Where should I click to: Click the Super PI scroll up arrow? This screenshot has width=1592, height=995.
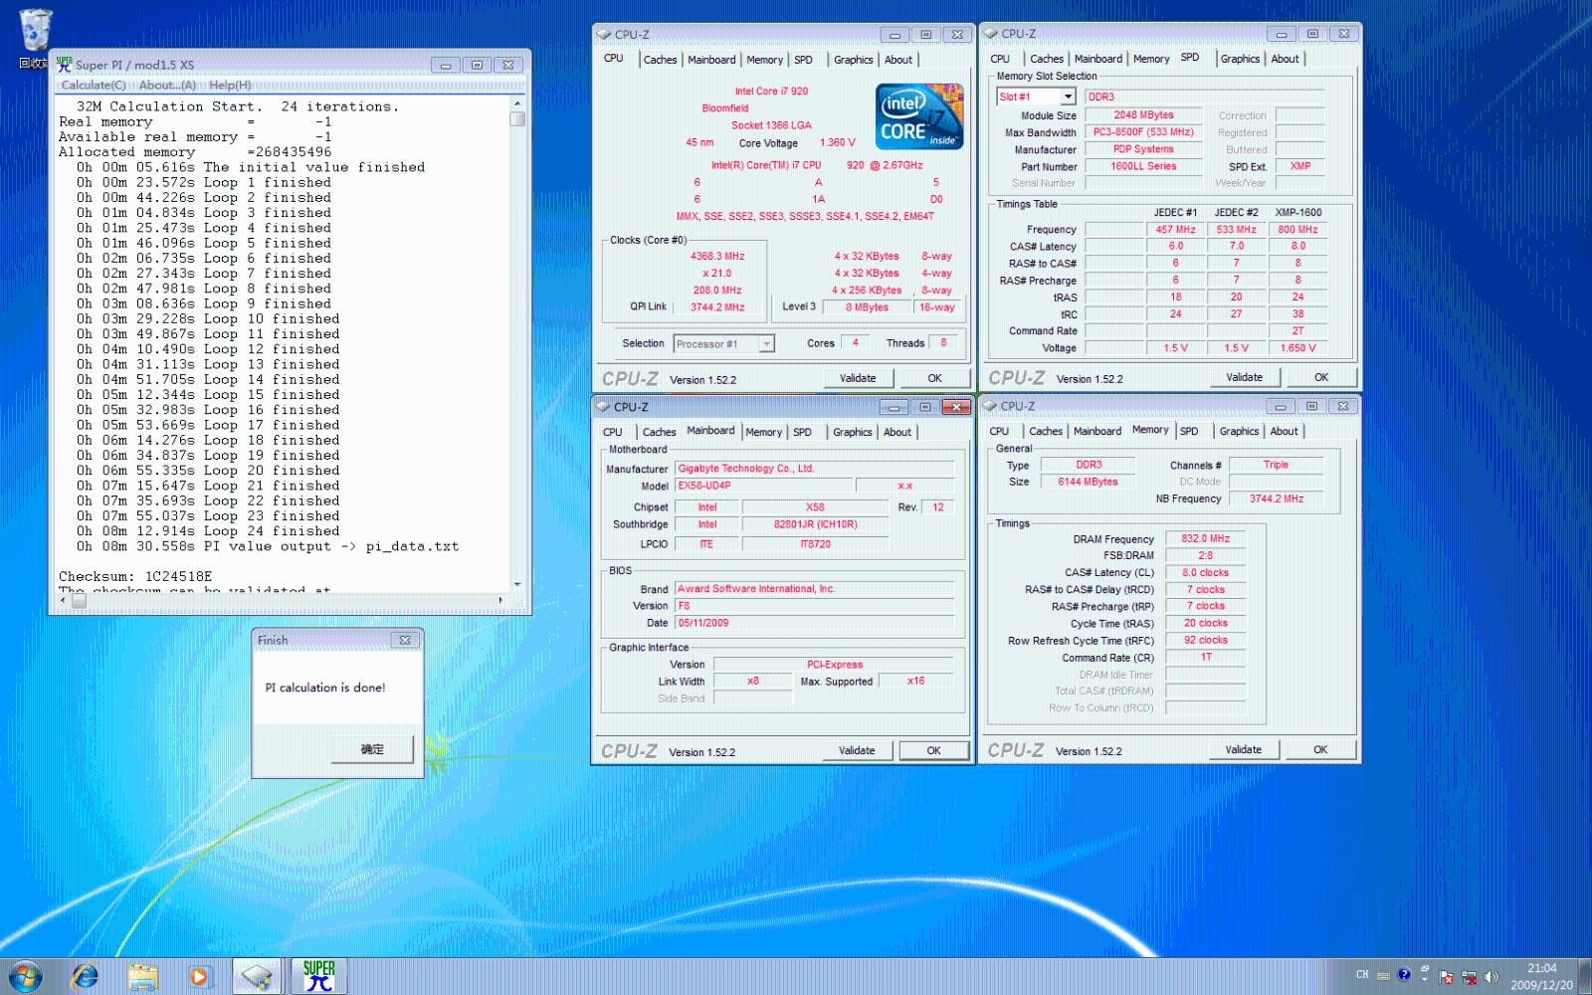pos(517,103)
